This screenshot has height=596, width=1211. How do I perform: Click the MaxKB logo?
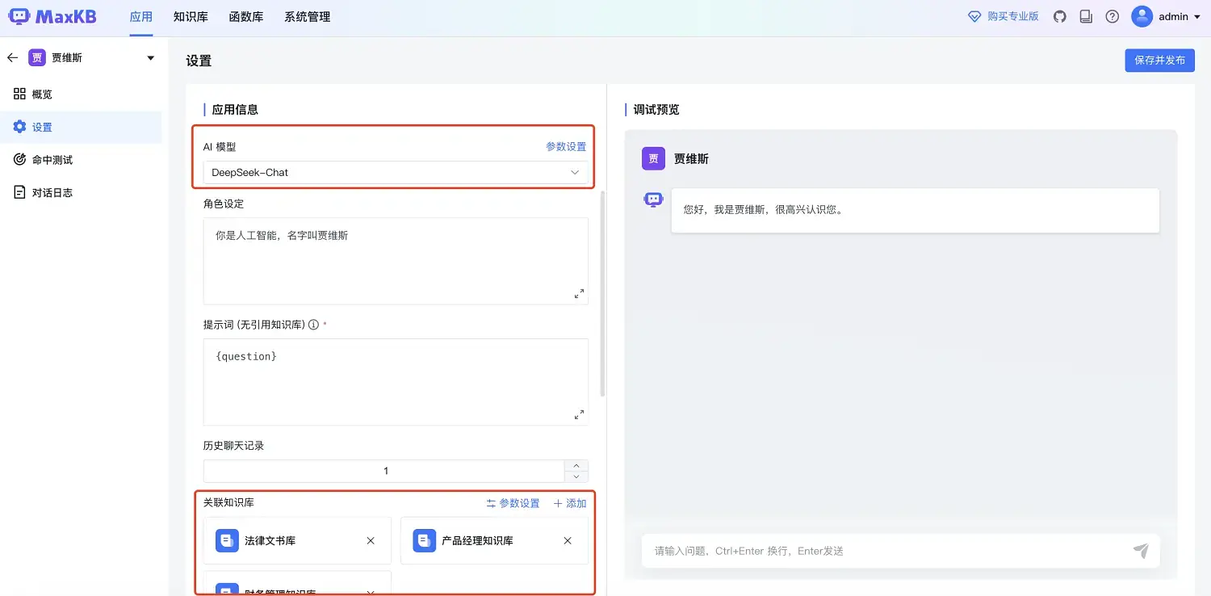tap(52, 16)
